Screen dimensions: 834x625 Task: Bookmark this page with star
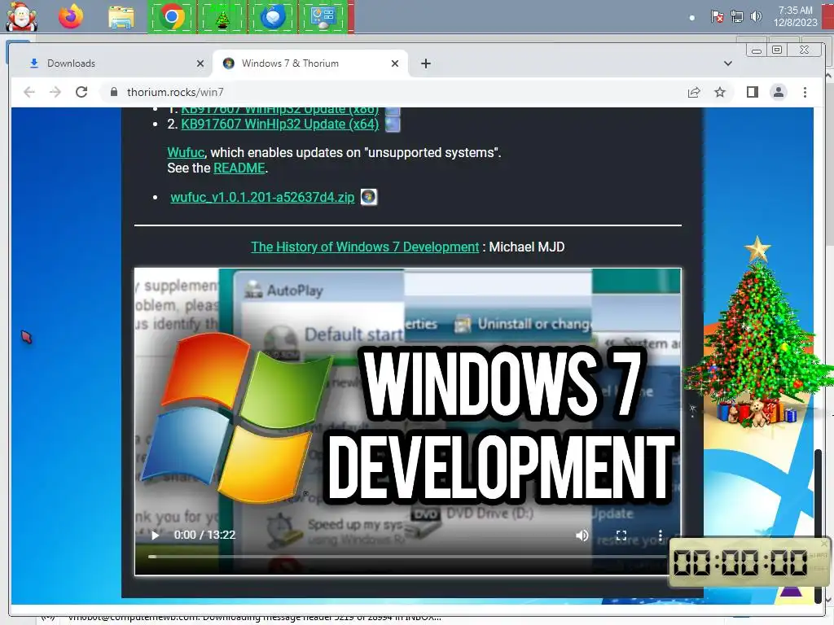click(720, 93)
